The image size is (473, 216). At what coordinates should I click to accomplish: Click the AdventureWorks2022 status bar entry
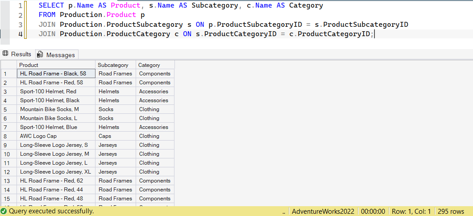[x=323, y=211]
